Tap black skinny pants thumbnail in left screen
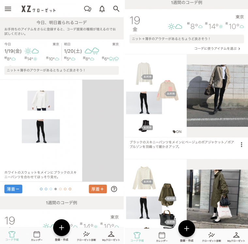Viewport: 248px width, 244px height. 41,131
